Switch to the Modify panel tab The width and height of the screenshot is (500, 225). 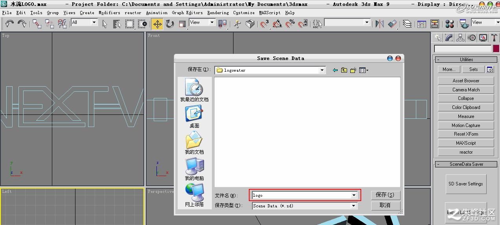(449, 38)
